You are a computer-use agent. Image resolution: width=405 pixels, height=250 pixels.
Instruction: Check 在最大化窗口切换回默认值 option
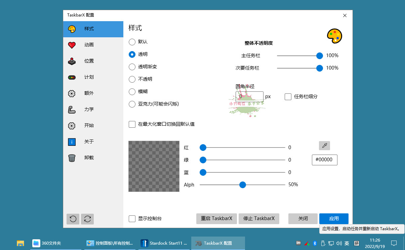pos(132,124)
